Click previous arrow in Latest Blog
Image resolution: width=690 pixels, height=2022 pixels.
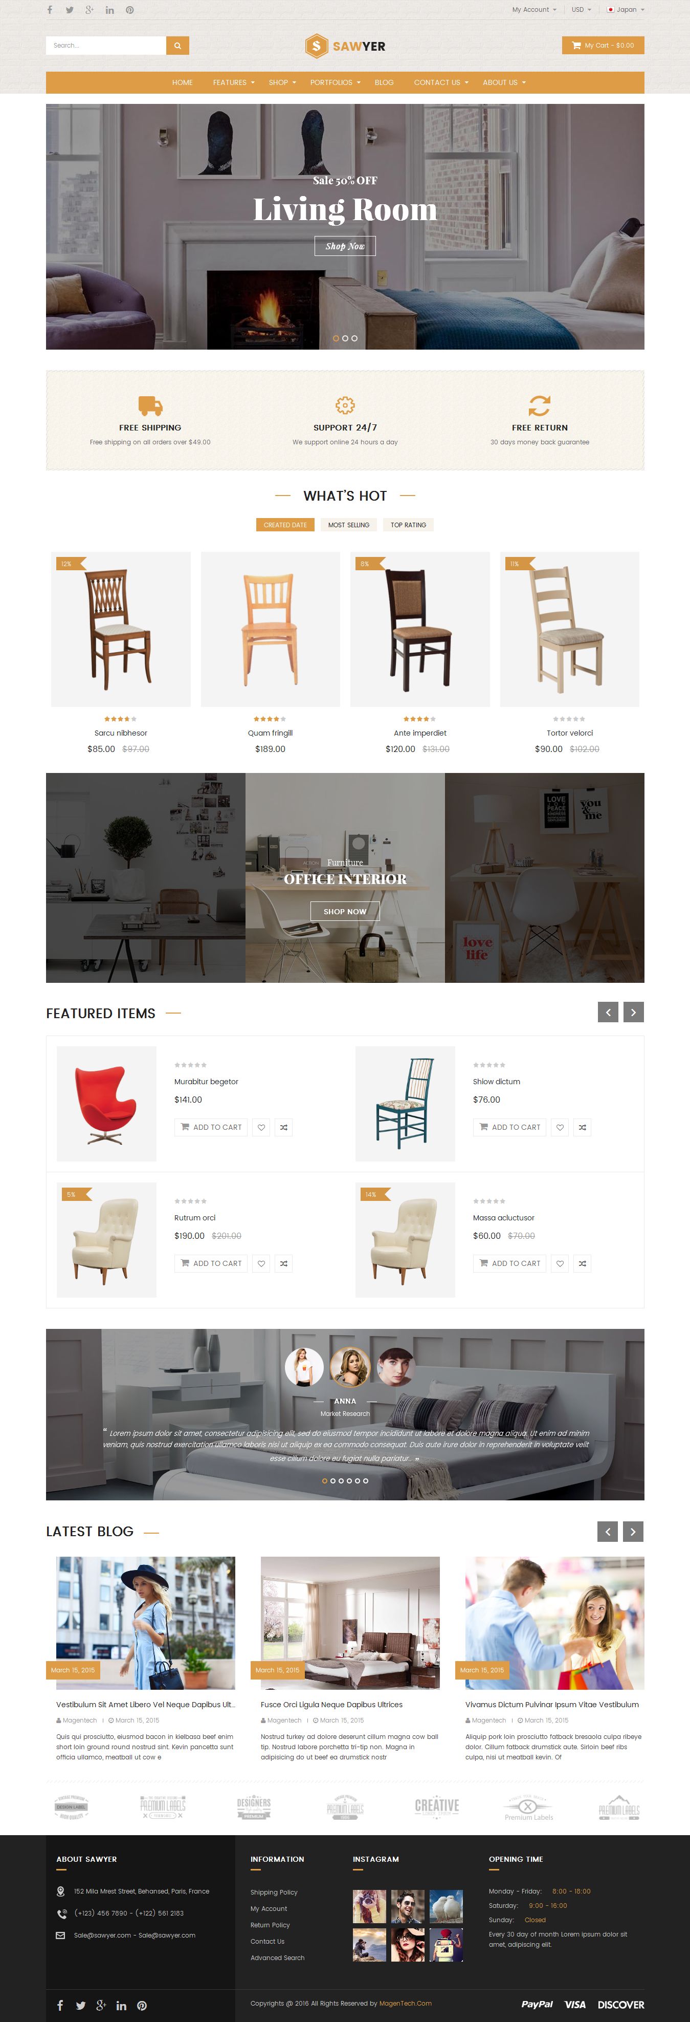click(608, 1531)
